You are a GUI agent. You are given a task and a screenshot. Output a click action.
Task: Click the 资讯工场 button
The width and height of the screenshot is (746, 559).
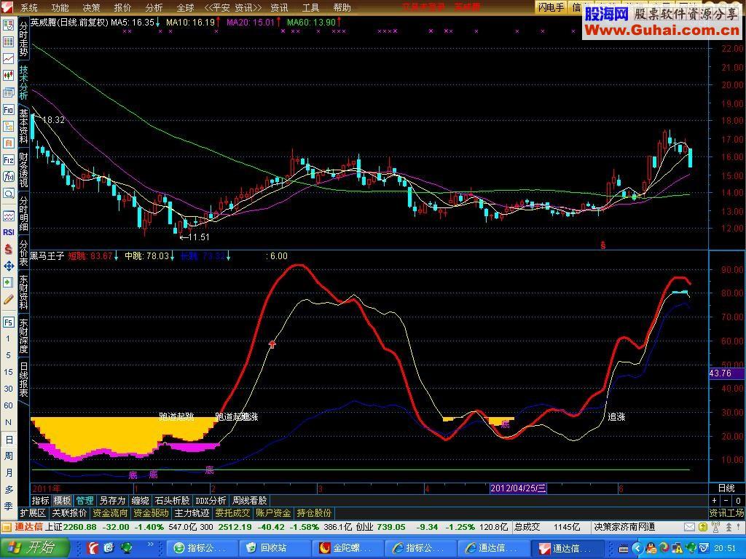pyautogui.click(x=726, y=513)
